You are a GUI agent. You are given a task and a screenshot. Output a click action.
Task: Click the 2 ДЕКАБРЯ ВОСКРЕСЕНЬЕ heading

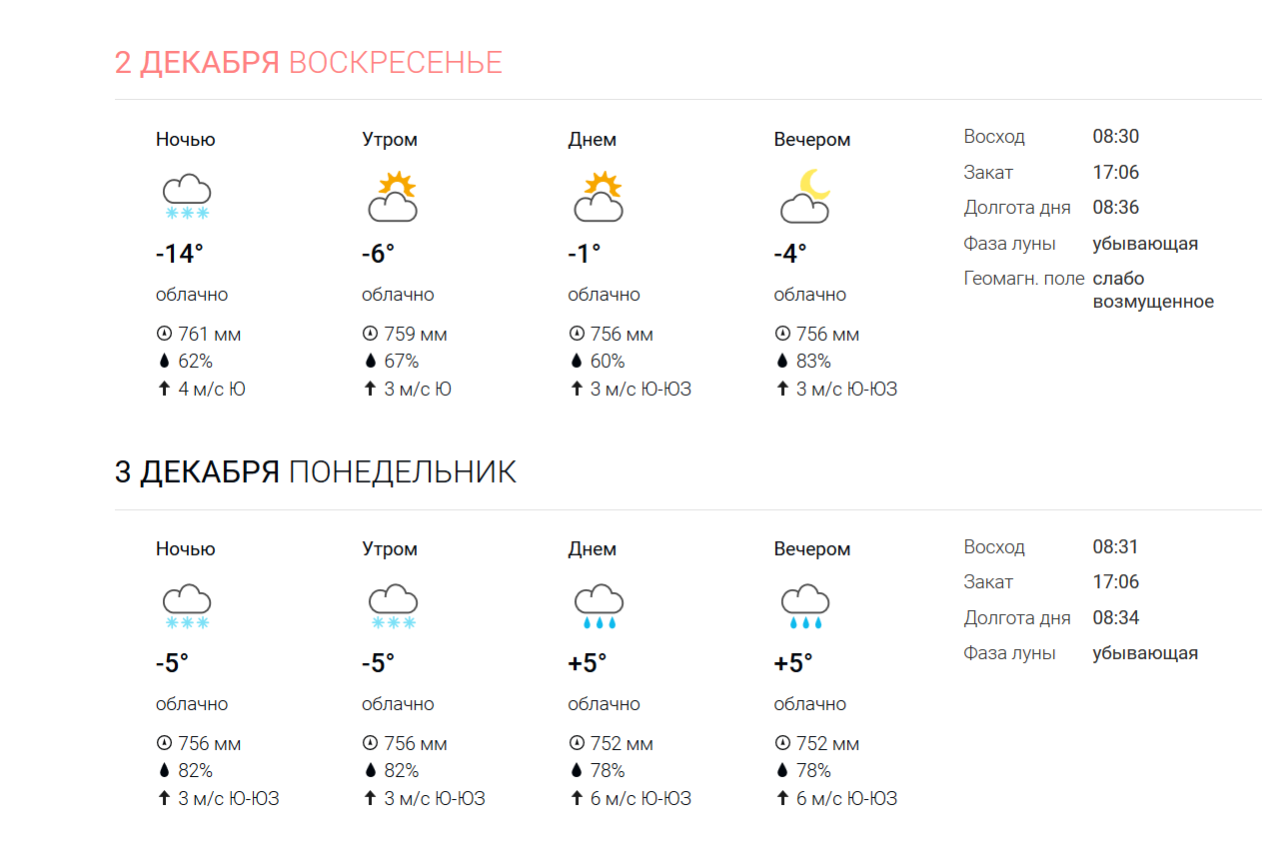coord(309,63)
